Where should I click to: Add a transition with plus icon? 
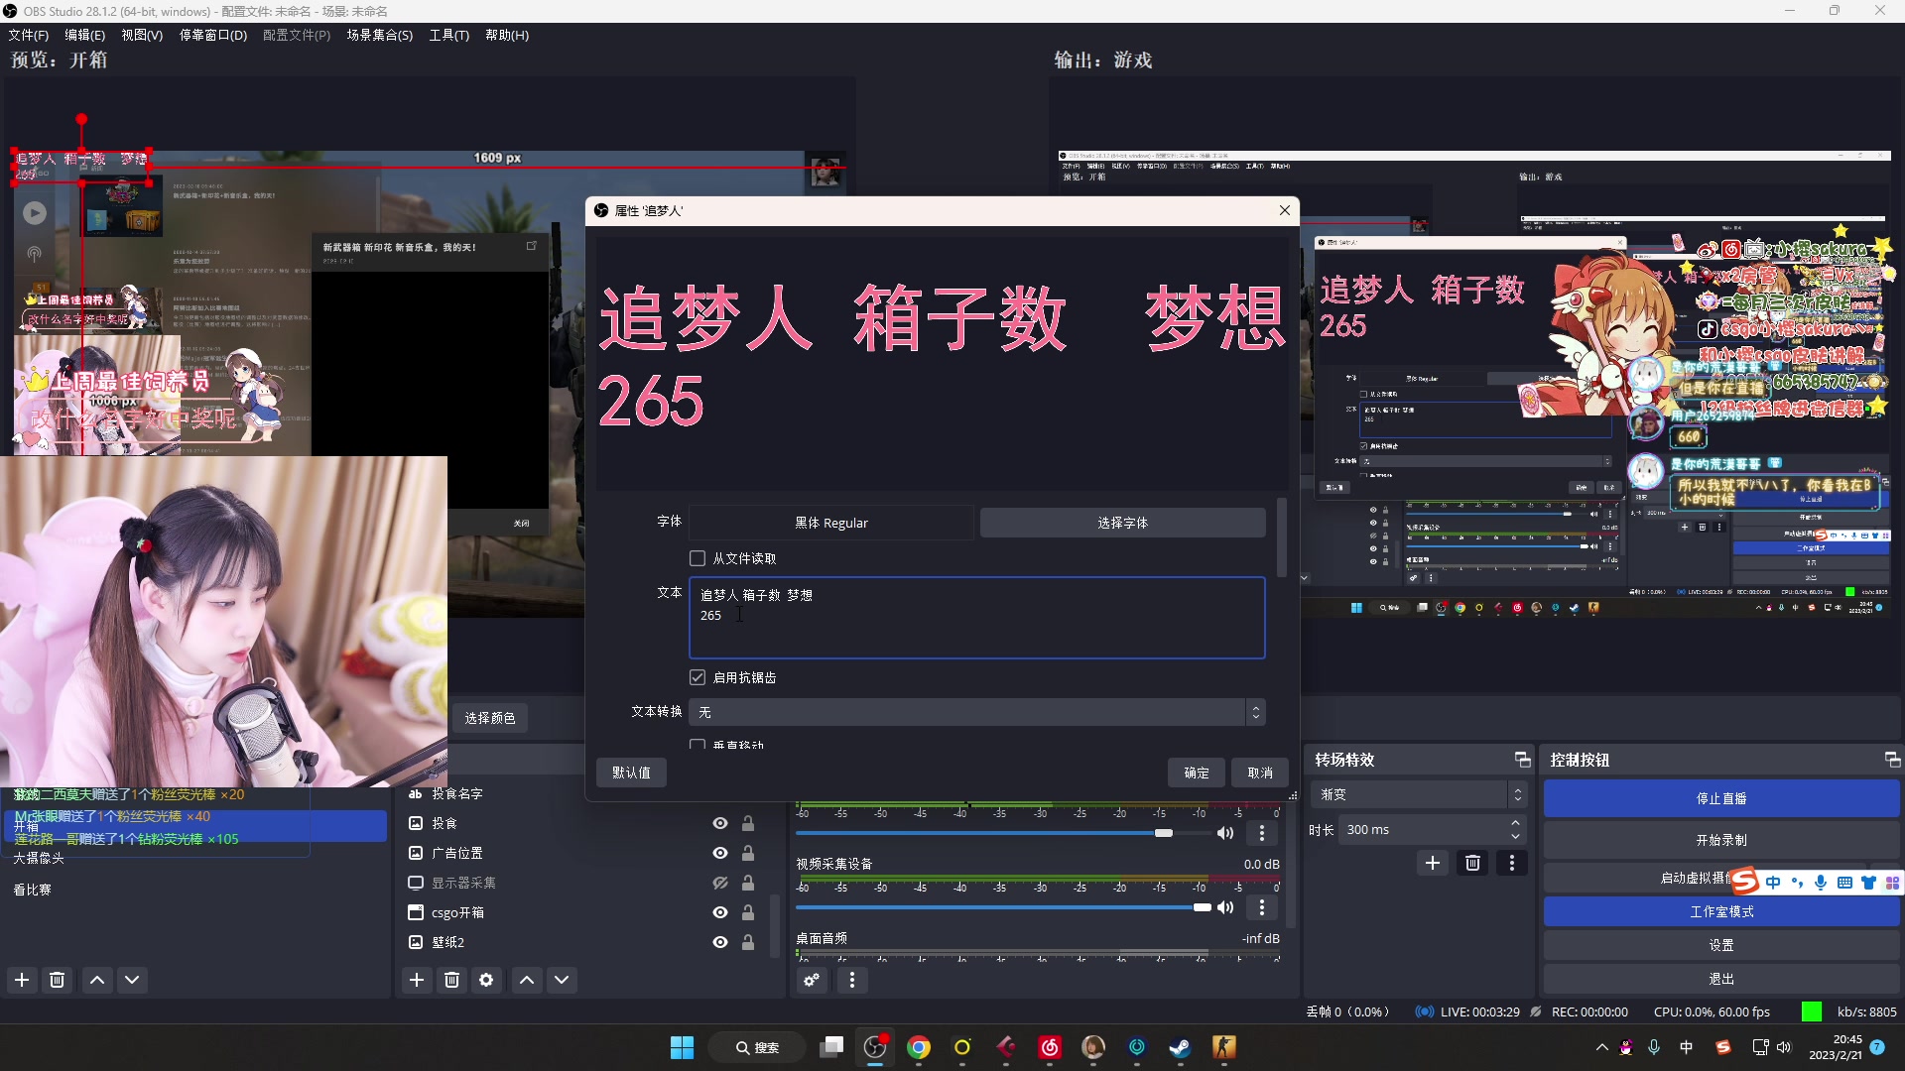[1433, 863]
